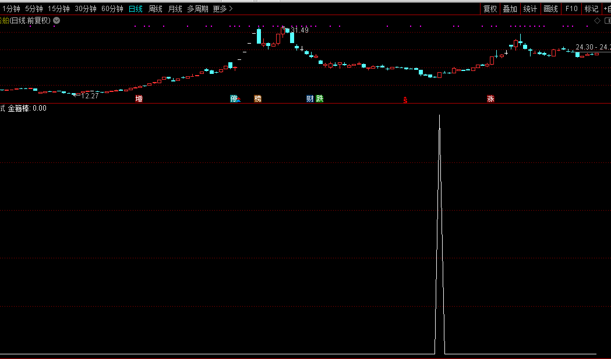This screenshot has width=611, height=359.
Task: Toggle the 画线 drawing tools
Action: click(550, 9)
